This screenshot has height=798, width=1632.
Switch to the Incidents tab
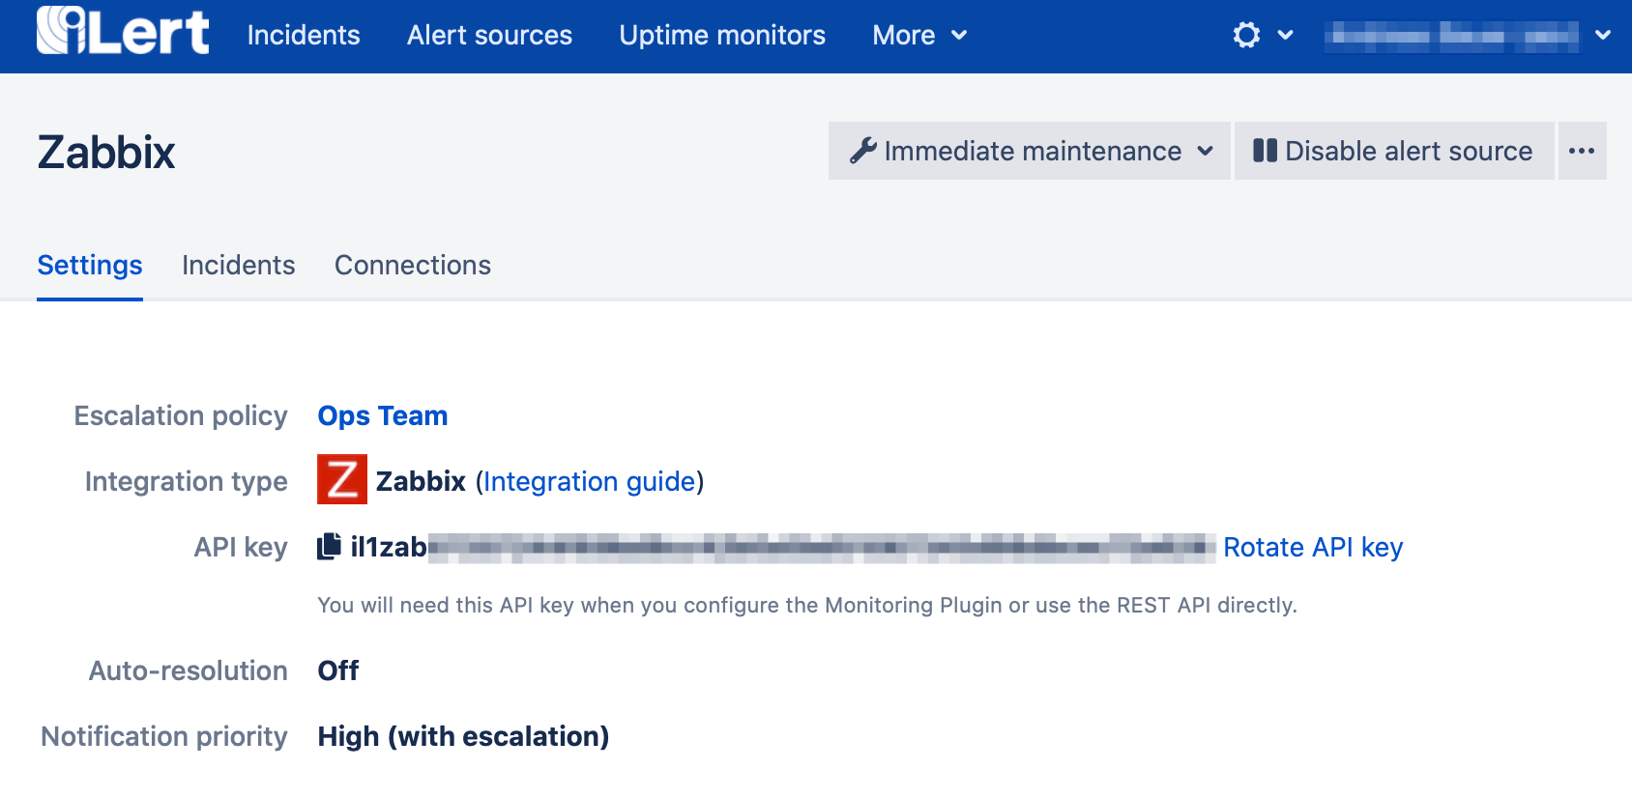point(238,265)
